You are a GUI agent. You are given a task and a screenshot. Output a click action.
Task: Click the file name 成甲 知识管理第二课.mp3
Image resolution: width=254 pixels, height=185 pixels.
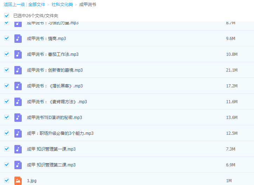click(51, 165)
